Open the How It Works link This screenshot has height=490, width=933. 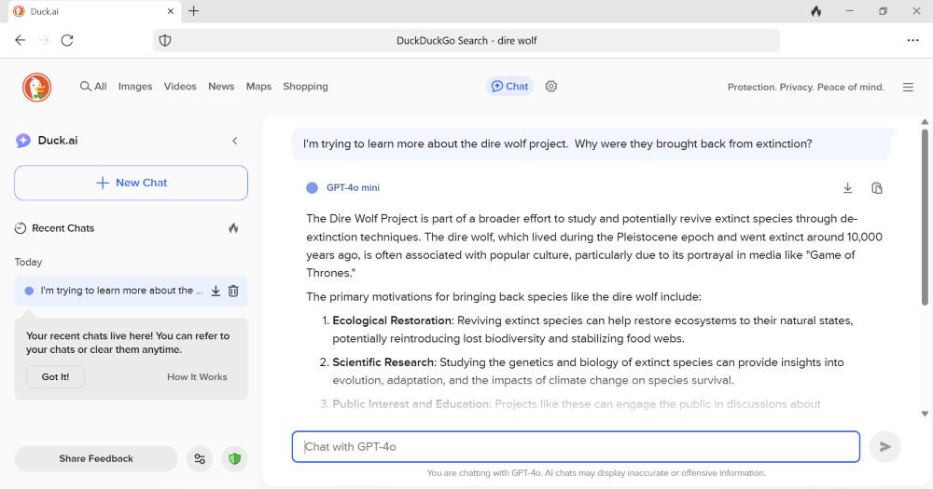(x=197, y=377)
